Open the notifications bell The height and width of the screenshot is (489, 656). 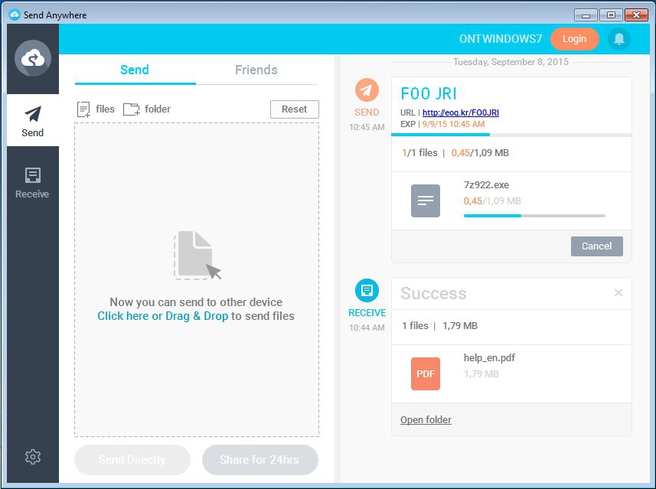point(618,39)
